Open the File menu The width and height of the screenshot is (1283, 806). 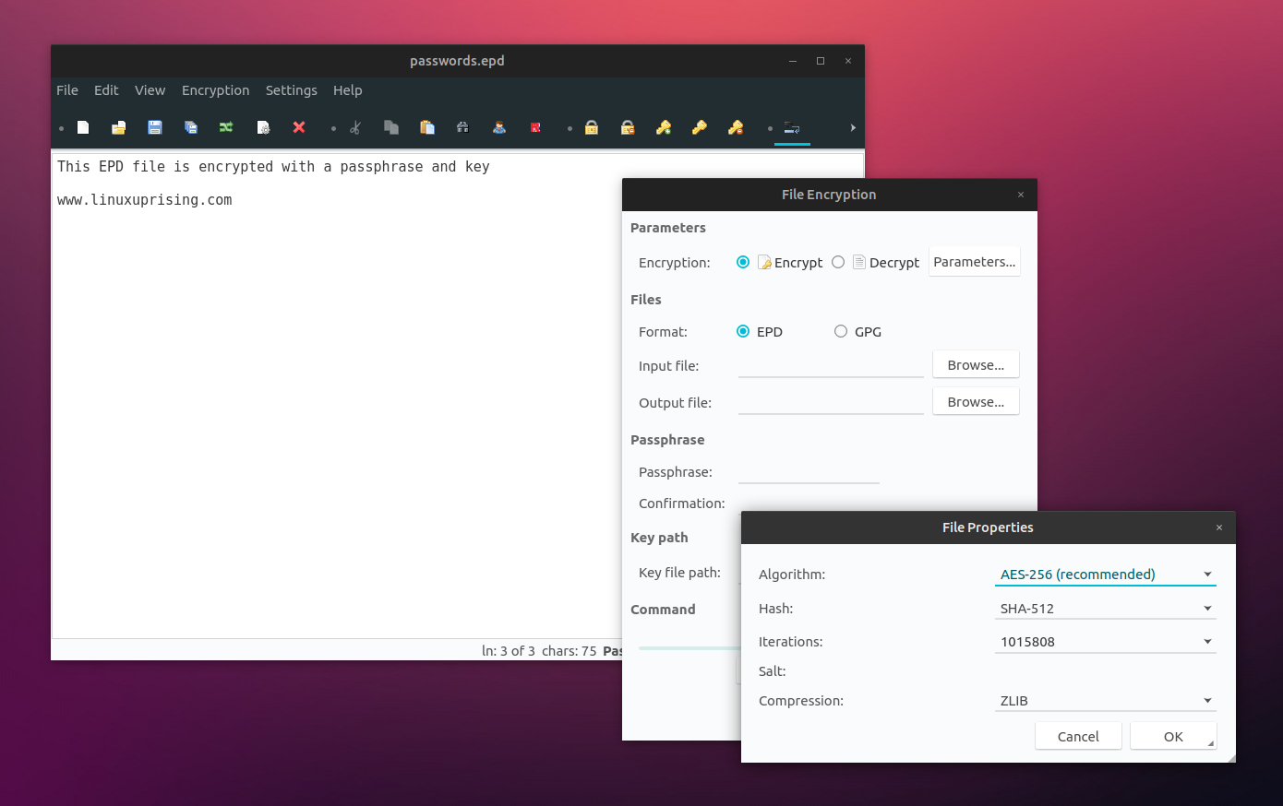click(x=67, y=90)
